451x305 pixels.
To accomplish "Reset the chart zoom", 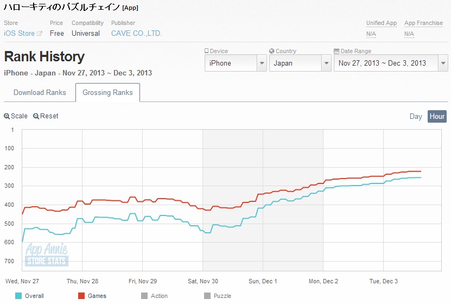I will (46, 116).
